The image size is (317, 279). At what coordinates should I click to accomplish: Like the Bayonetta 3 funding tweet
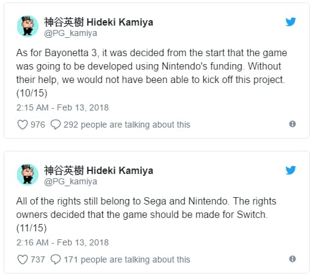point(23,125)
